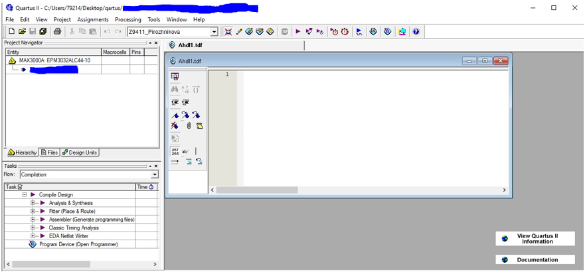Save all files with the stacked disks icon
587x274 pixels.
(43, 32)
